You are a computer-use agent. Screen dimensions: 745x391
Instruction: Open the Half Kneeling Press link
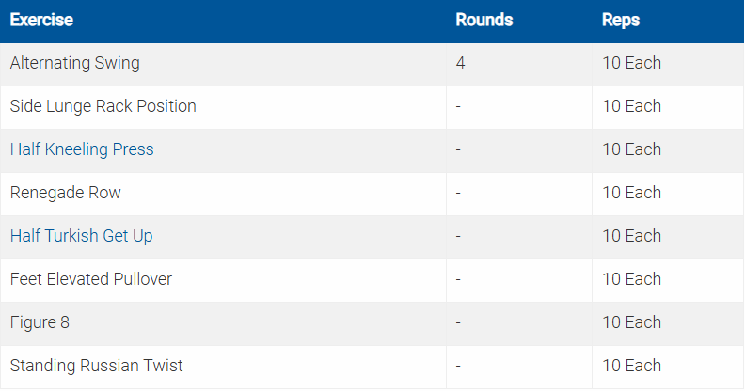pyautogui.click(x=82, y=149)
